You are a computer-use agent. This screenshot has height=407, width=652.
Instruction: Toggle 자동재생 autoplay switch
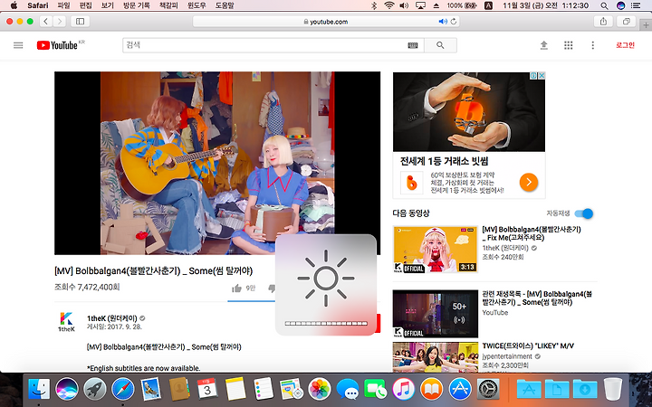[x=584, y=213]
